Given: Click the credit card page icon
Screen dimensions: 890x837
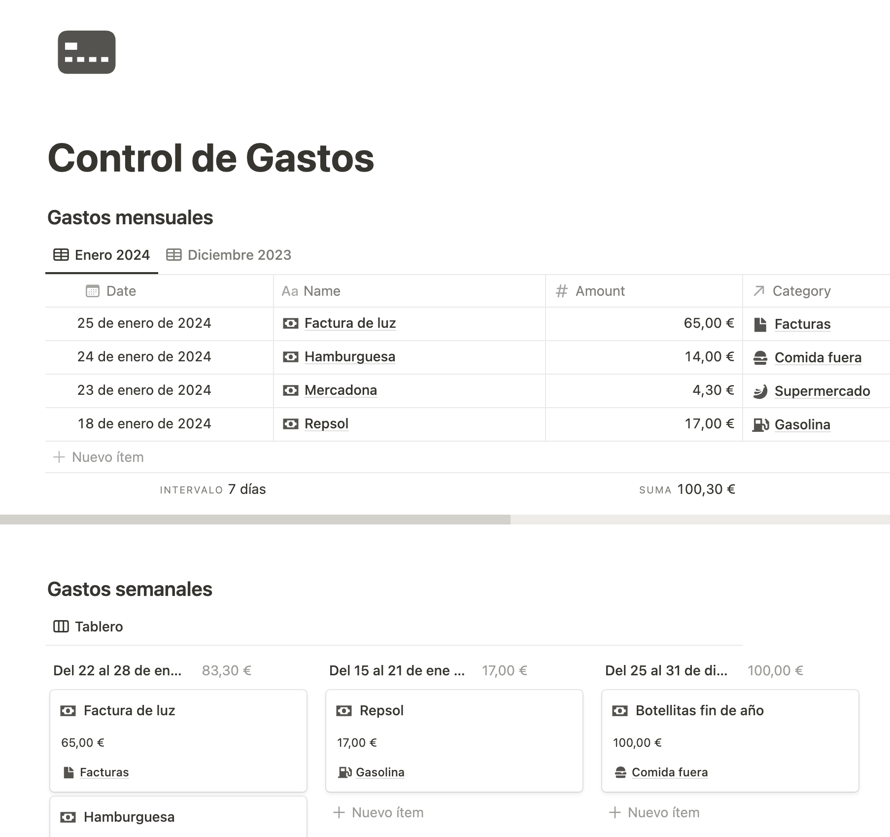Looking at the screenshot, I should (x=87, y=52).
